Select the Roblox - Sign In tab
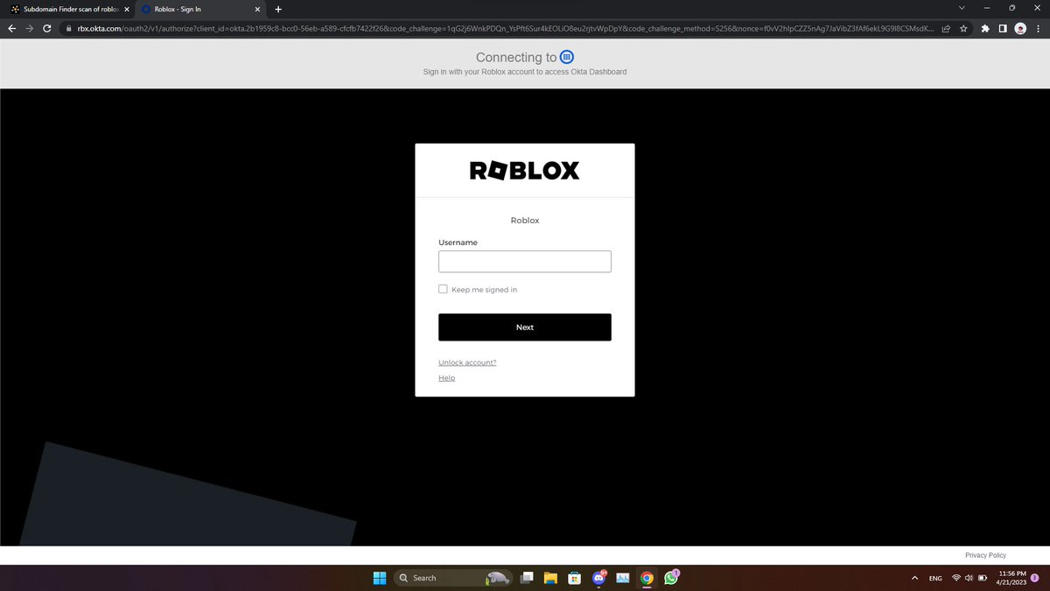The image size is (1050, 591). pyautogui.click(x=200, y=9)
